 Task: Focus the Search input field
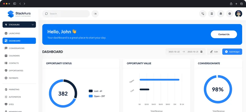[x=66, y=14]
